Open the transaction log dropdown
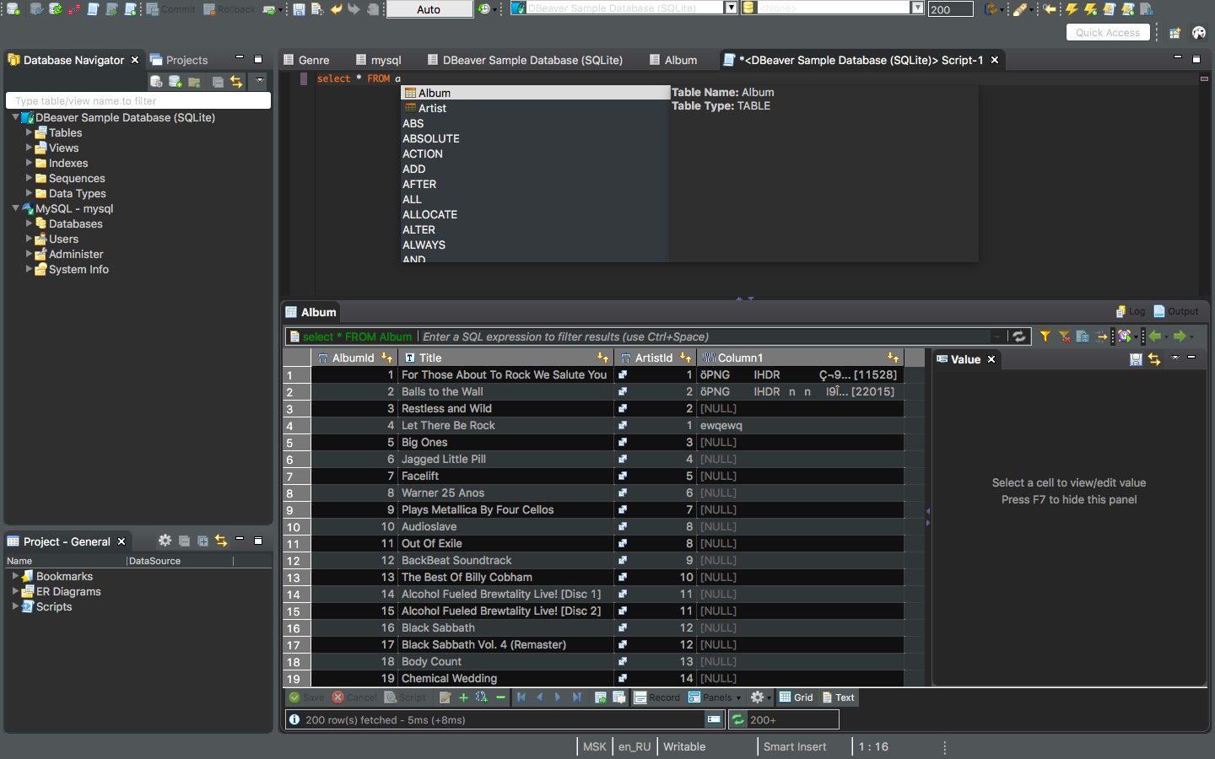 [487, 9]
